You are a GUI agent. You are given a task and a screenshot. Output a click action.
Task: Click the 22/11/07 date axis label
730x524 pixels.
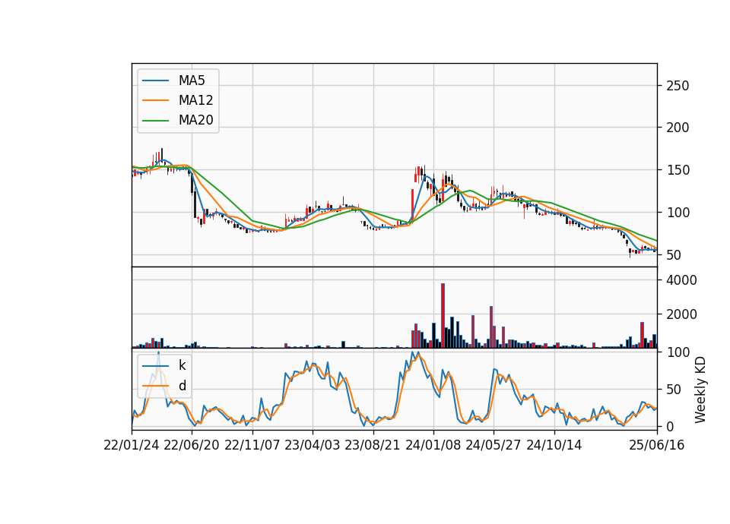pyautogui.click(x=252, y=446)
